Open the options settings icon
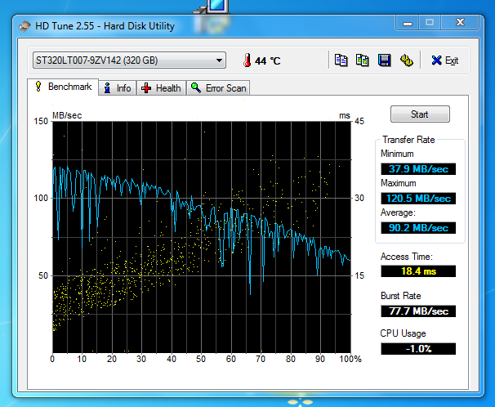Image resolution: width=495 pixels, height=407 pixels. (405, 60)
